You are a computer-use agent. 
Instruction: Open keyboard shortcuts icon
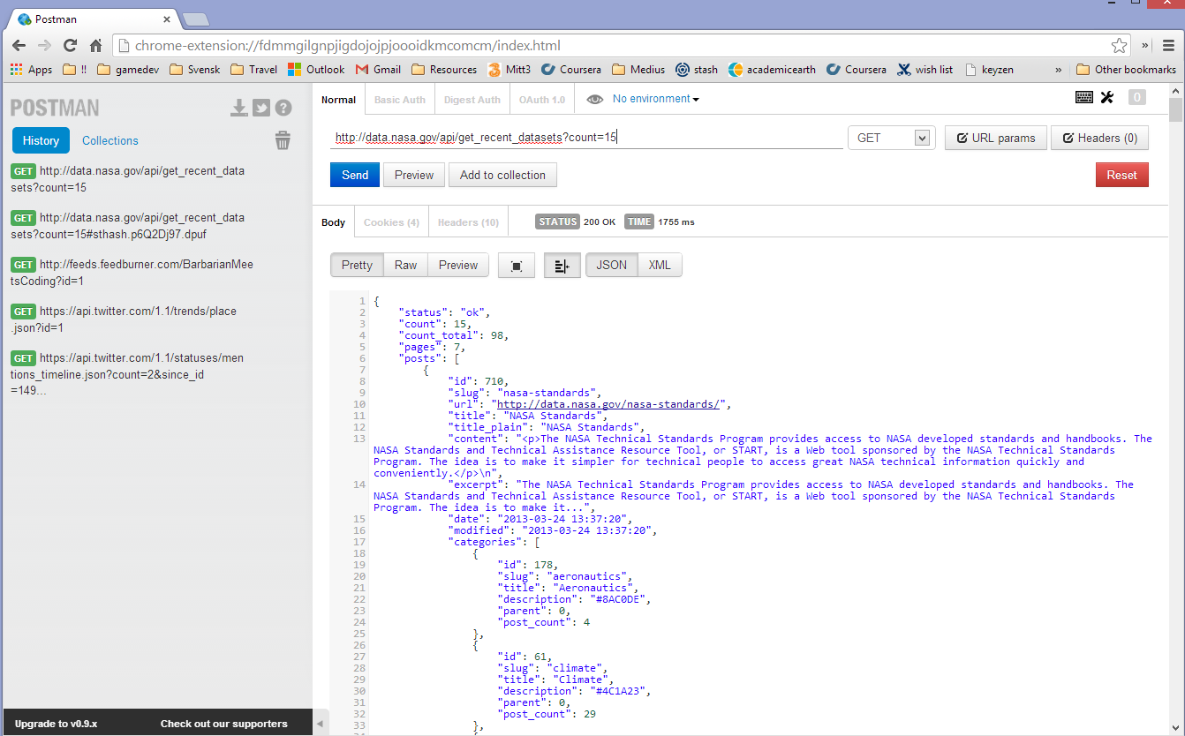[x=1084, y=97]
